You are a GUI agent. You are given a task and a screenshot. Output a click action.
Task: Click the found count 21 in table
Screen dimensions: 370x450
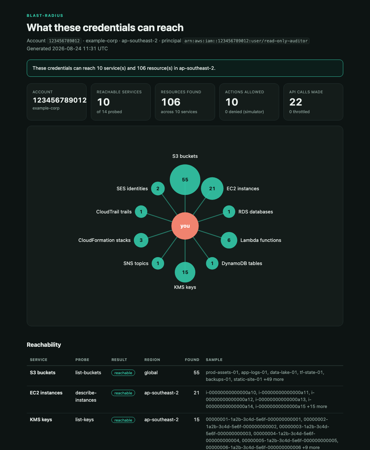coord(197,393)
